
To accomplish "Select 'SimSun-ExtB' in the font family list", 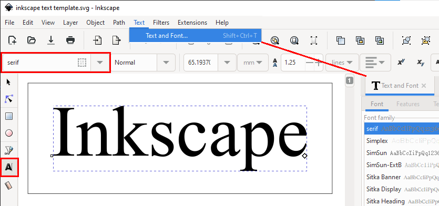I will pyautogui.click(x=402, y=165).
